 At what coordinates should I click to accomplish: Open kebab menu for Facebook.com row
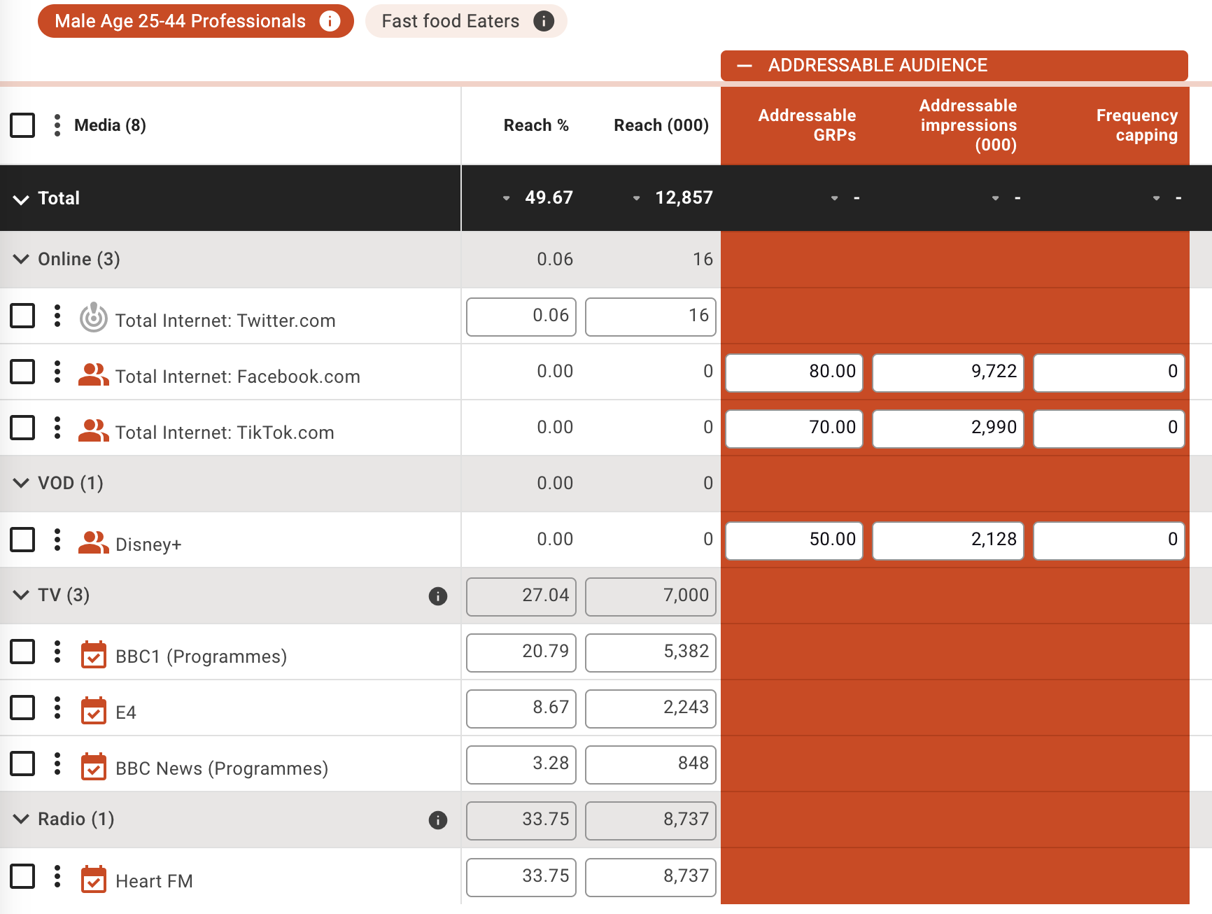57,372
